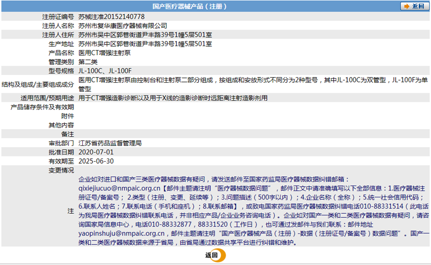Click email qixiejiucuo@nmpaic.org.cn in note
The height and width of the screenshot is (265, 431).
point(119,188)
